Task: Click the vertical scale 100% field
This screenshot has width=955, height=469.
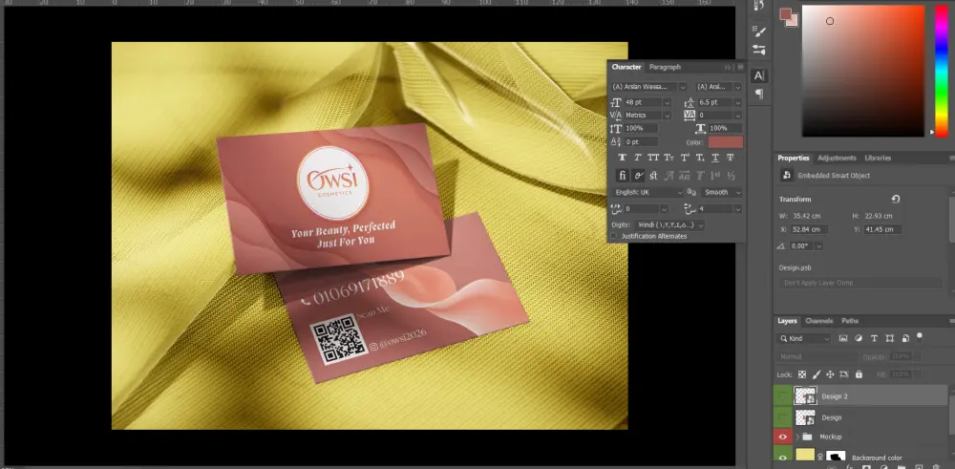Action: 642,129
